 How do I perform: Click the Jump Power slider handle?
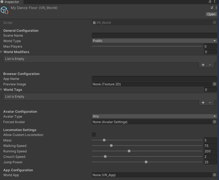[x=146, y=162]
